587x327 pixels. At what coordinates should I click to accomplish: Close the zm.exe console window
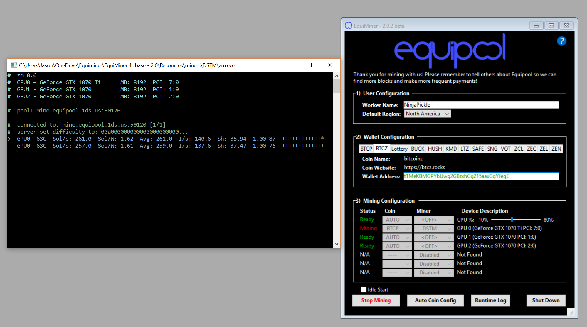click(330, 65)
